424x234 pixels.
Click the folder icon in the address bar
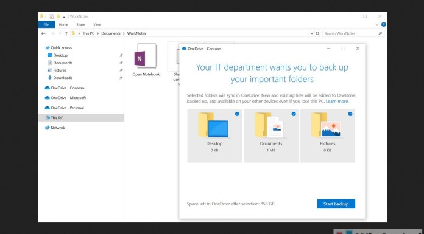pyautogui.click(x=73, y=33)
